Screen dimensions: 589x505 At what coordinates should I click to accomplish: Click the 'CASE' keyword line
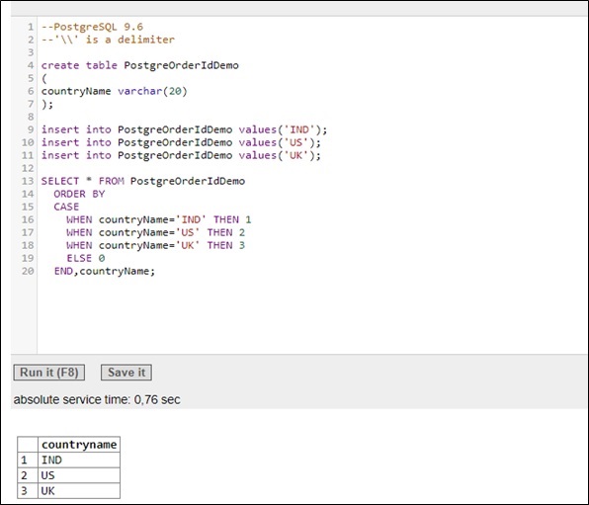tap(66, 207)
